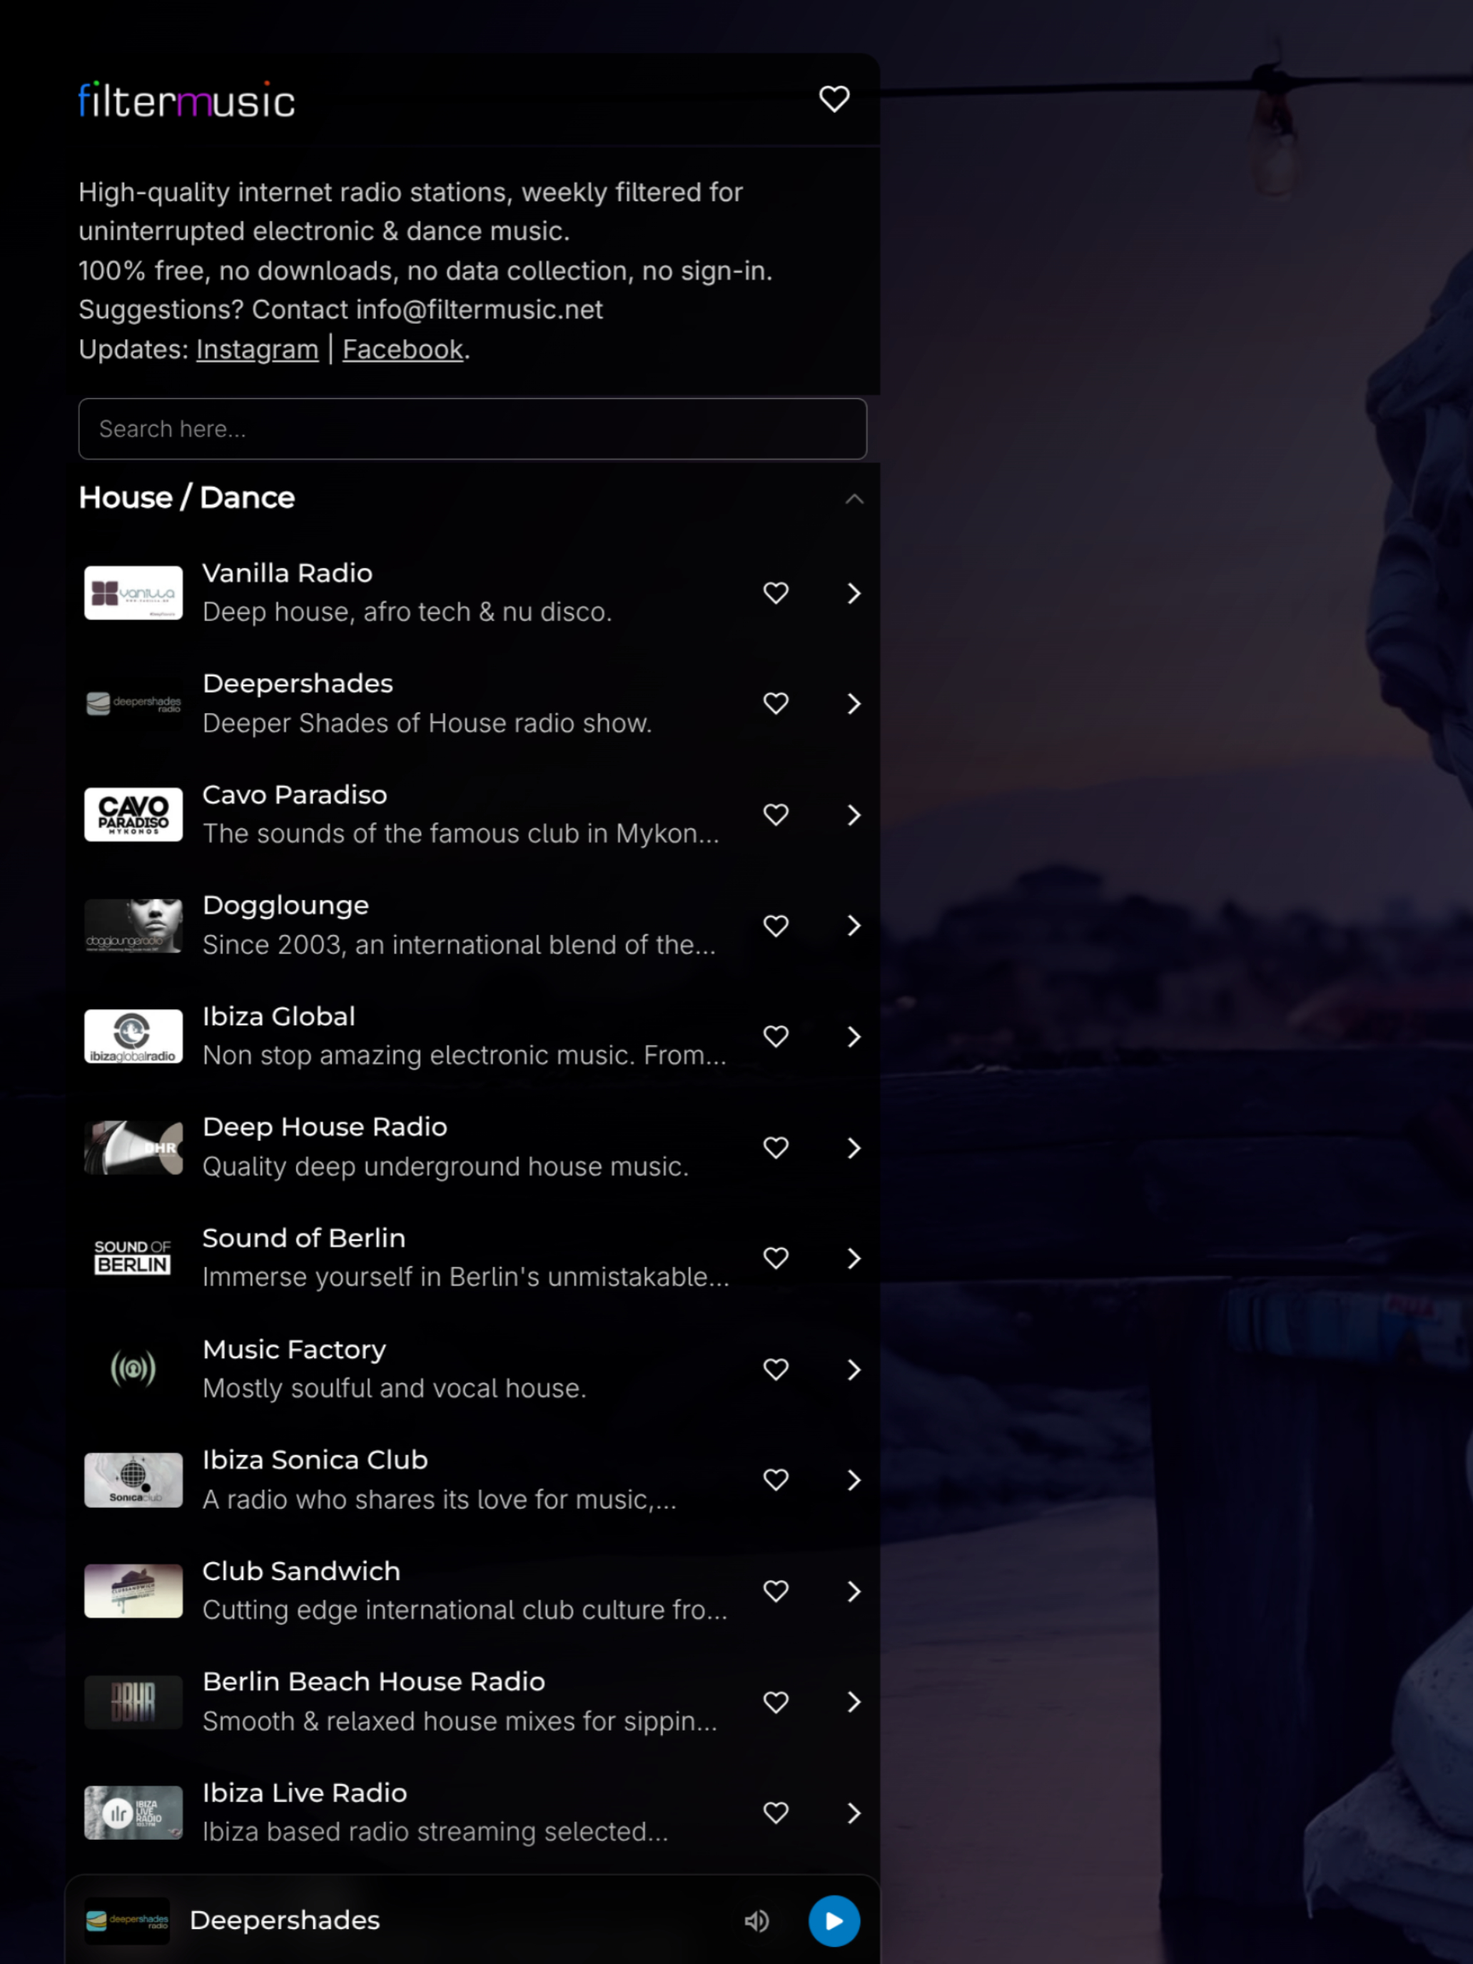This screenshot has width=1473, height=1964.
Task: Favorite Sound of Berlin station
Action: [776, 1258]
